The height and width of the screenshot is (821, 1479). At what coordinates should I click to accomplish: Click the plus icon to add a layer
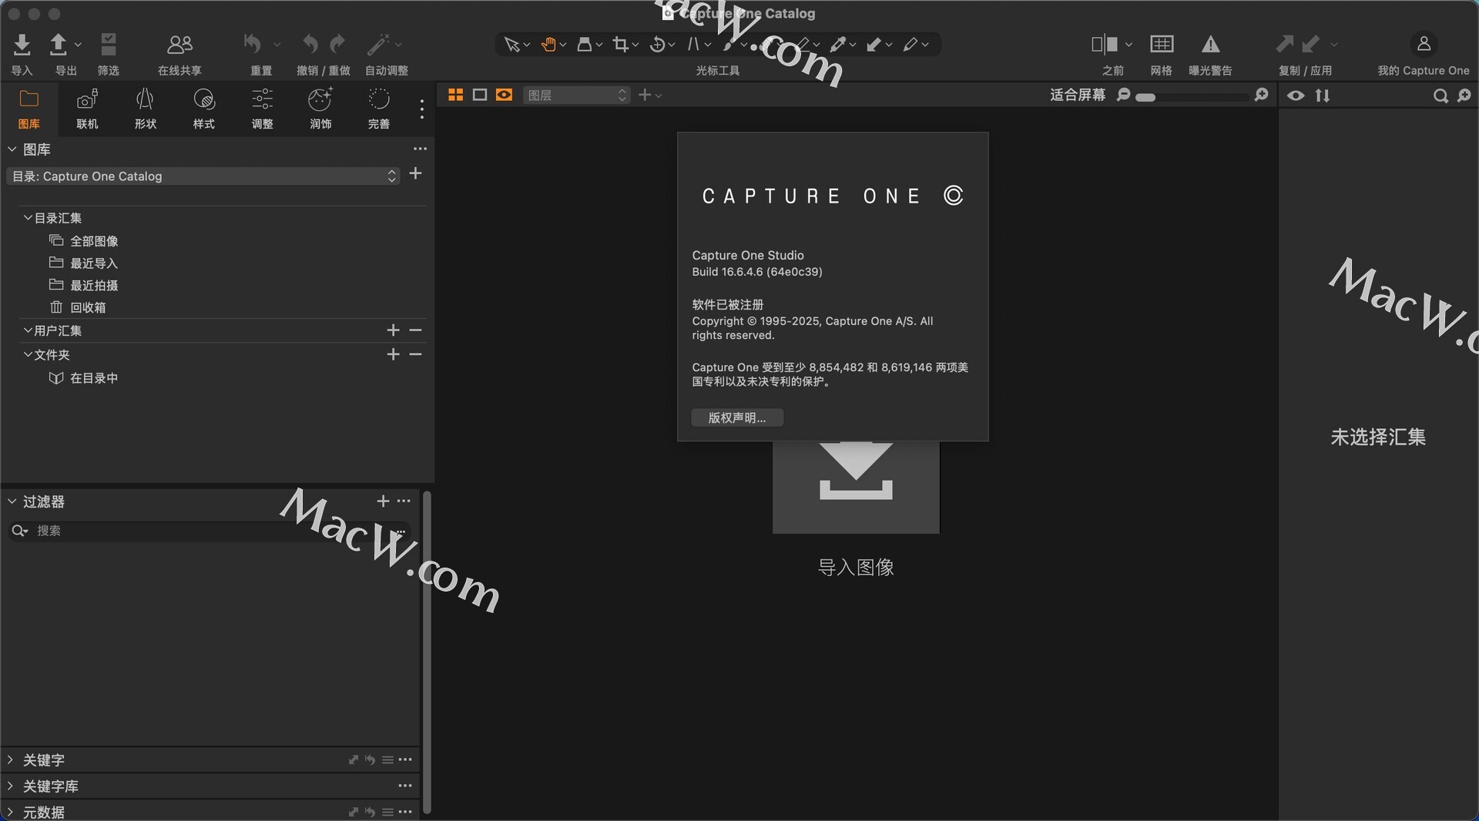pos(645,95)
